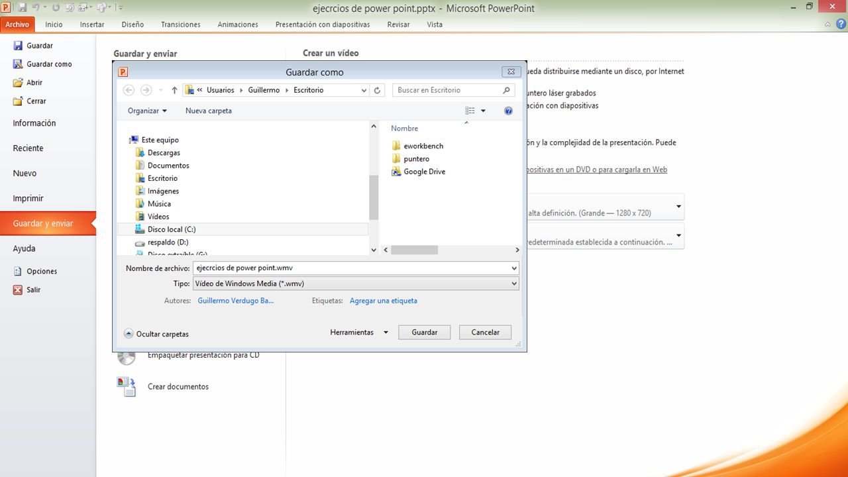Click the Redo/Repeat icon in the quick access toolbar
The width and height of the screenshot is (848, 477).
point(56,7)
